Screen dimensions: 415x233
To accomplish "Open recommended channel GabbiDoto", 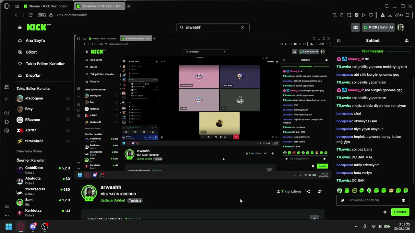I will (43, 170).
